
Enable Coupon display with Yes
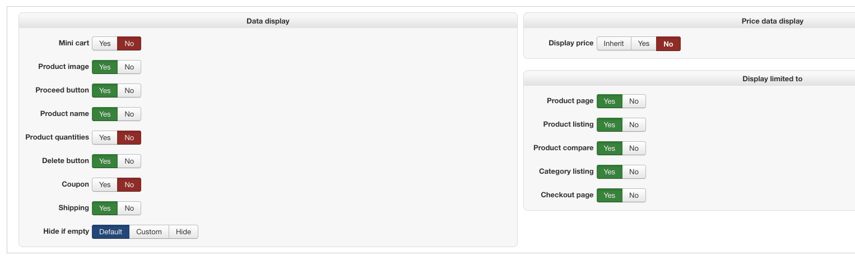105,185
